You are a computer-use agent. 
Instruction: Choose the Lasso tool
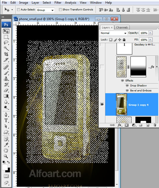pos(6,43)
